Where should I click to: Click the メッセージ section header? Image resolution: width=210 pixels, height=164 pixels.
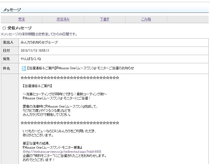(x=12, y=10)
